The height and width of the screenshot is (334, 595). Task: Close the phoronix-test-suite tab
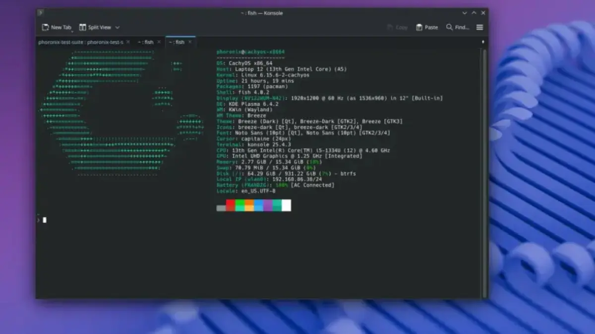(x=128, y=42)
